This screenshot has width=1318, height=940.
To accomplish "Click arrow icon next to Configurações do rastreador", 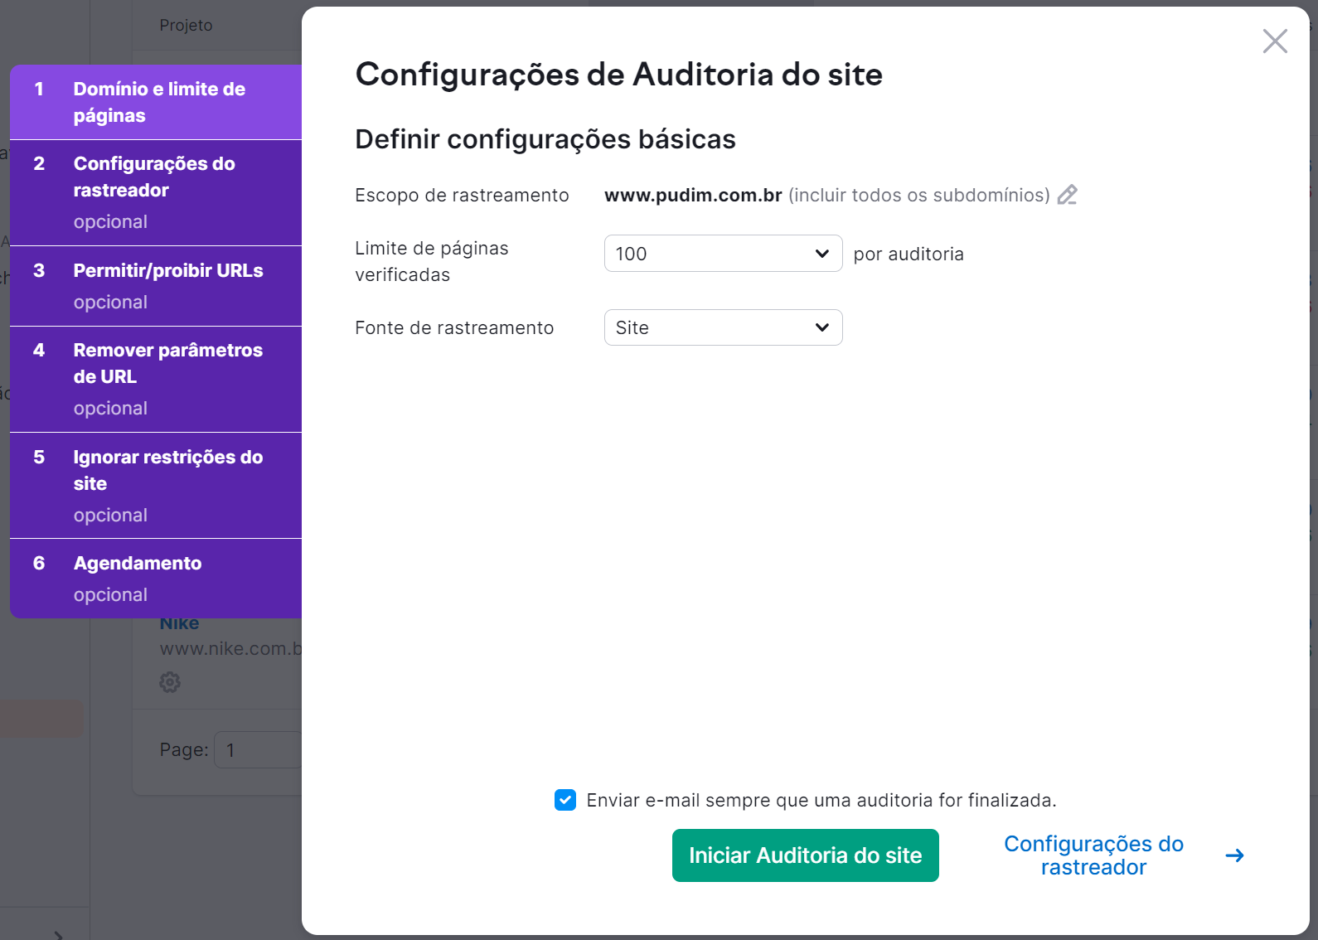I will click(x=1234, y=855).
